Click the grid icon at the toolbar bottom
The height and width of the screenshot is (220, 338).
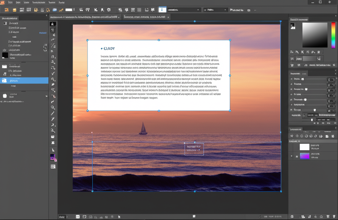click(x=53, y=166)
